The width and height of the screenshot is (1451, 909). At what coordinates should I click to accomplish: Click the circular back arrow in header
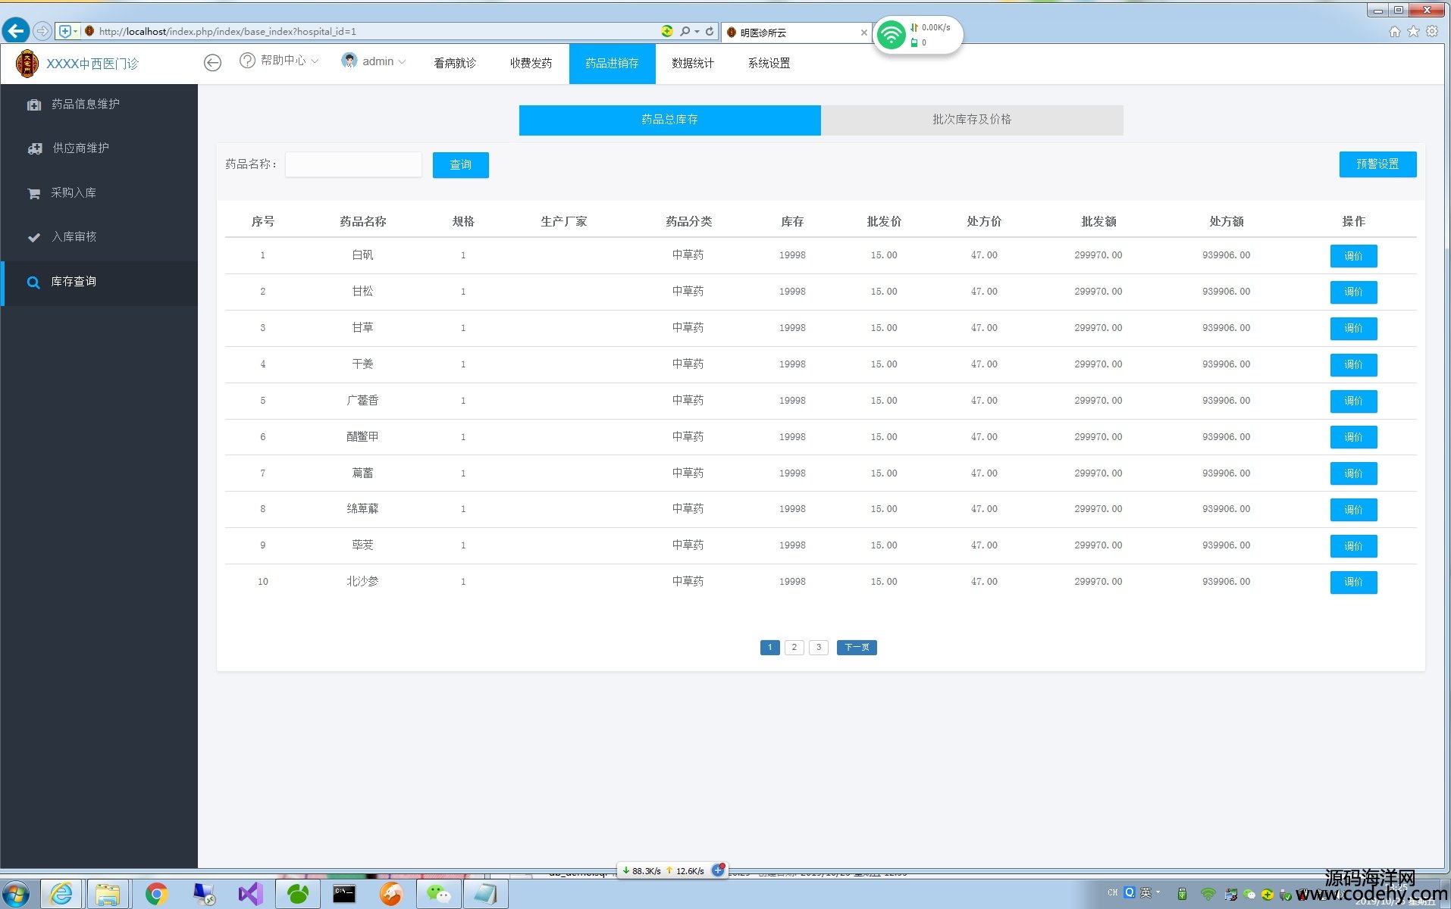coord(213,63)
